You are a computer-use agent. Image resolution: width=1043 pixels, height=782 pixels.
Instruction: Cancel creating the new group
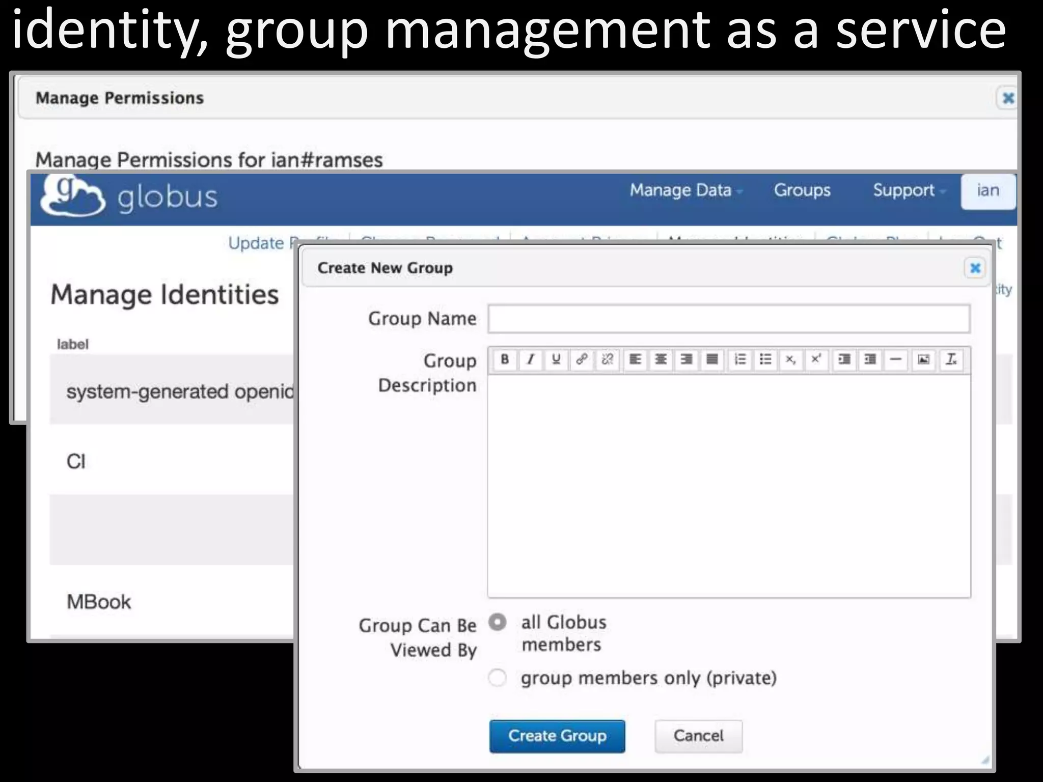click(698, 736)
